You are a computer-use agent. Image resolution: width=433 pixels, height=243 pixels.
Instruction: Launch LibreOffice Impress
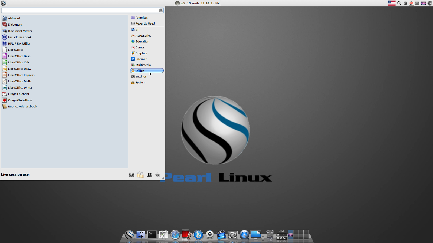(x=18, y=75)
